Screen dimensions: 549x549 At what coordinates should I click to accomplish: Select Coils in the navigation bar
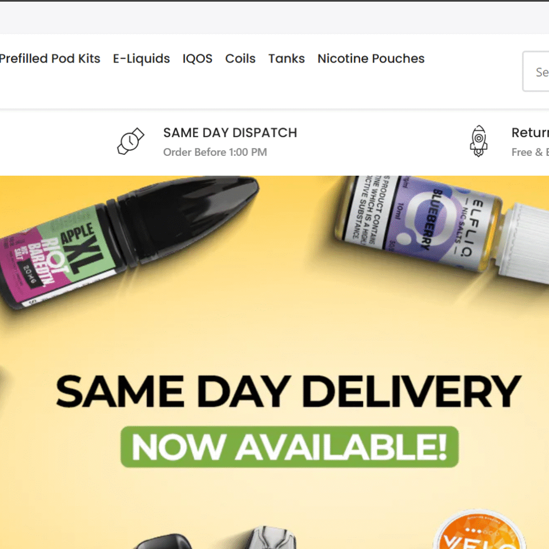240,59
